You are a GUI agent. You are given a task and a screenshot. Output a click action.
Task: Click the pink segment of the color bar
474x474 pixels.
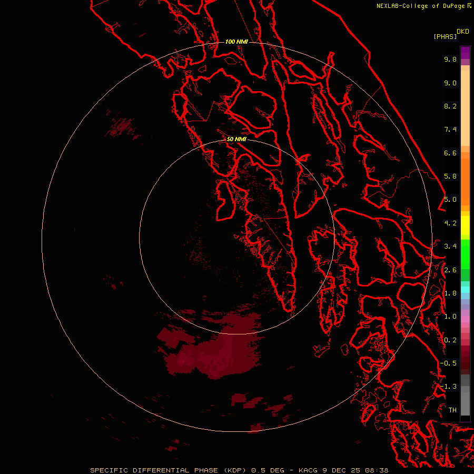click(x=465, y=319)
